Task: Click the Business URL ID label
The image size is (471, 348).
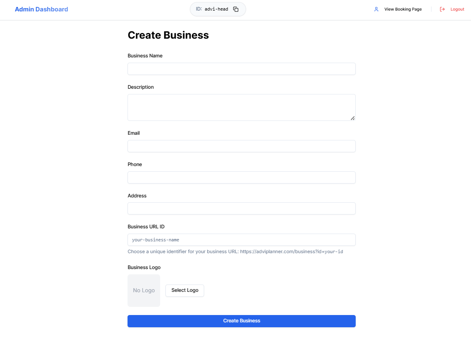Action: point(146,226)
